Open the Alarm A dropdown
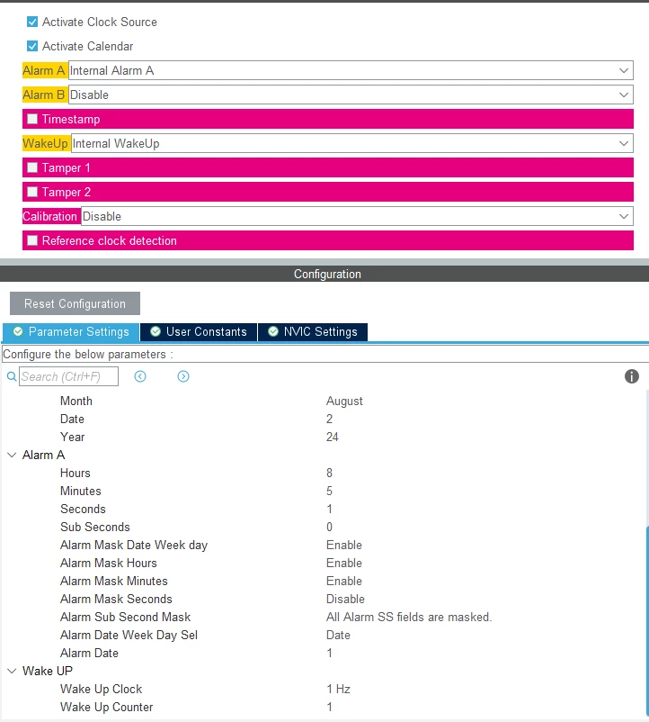 [351, 70]
